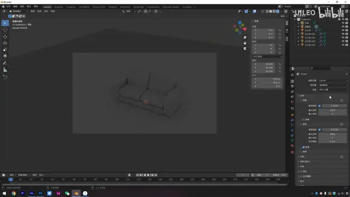
Task: Select the 3D Cursor tool
Action: pos(5,30)
